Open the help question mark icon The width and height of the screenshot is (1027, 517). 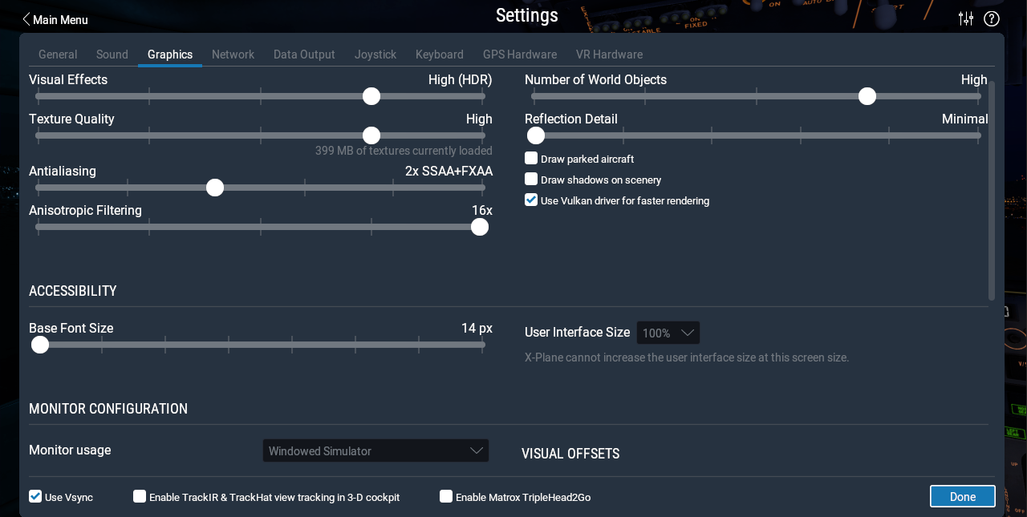(992, 18)
